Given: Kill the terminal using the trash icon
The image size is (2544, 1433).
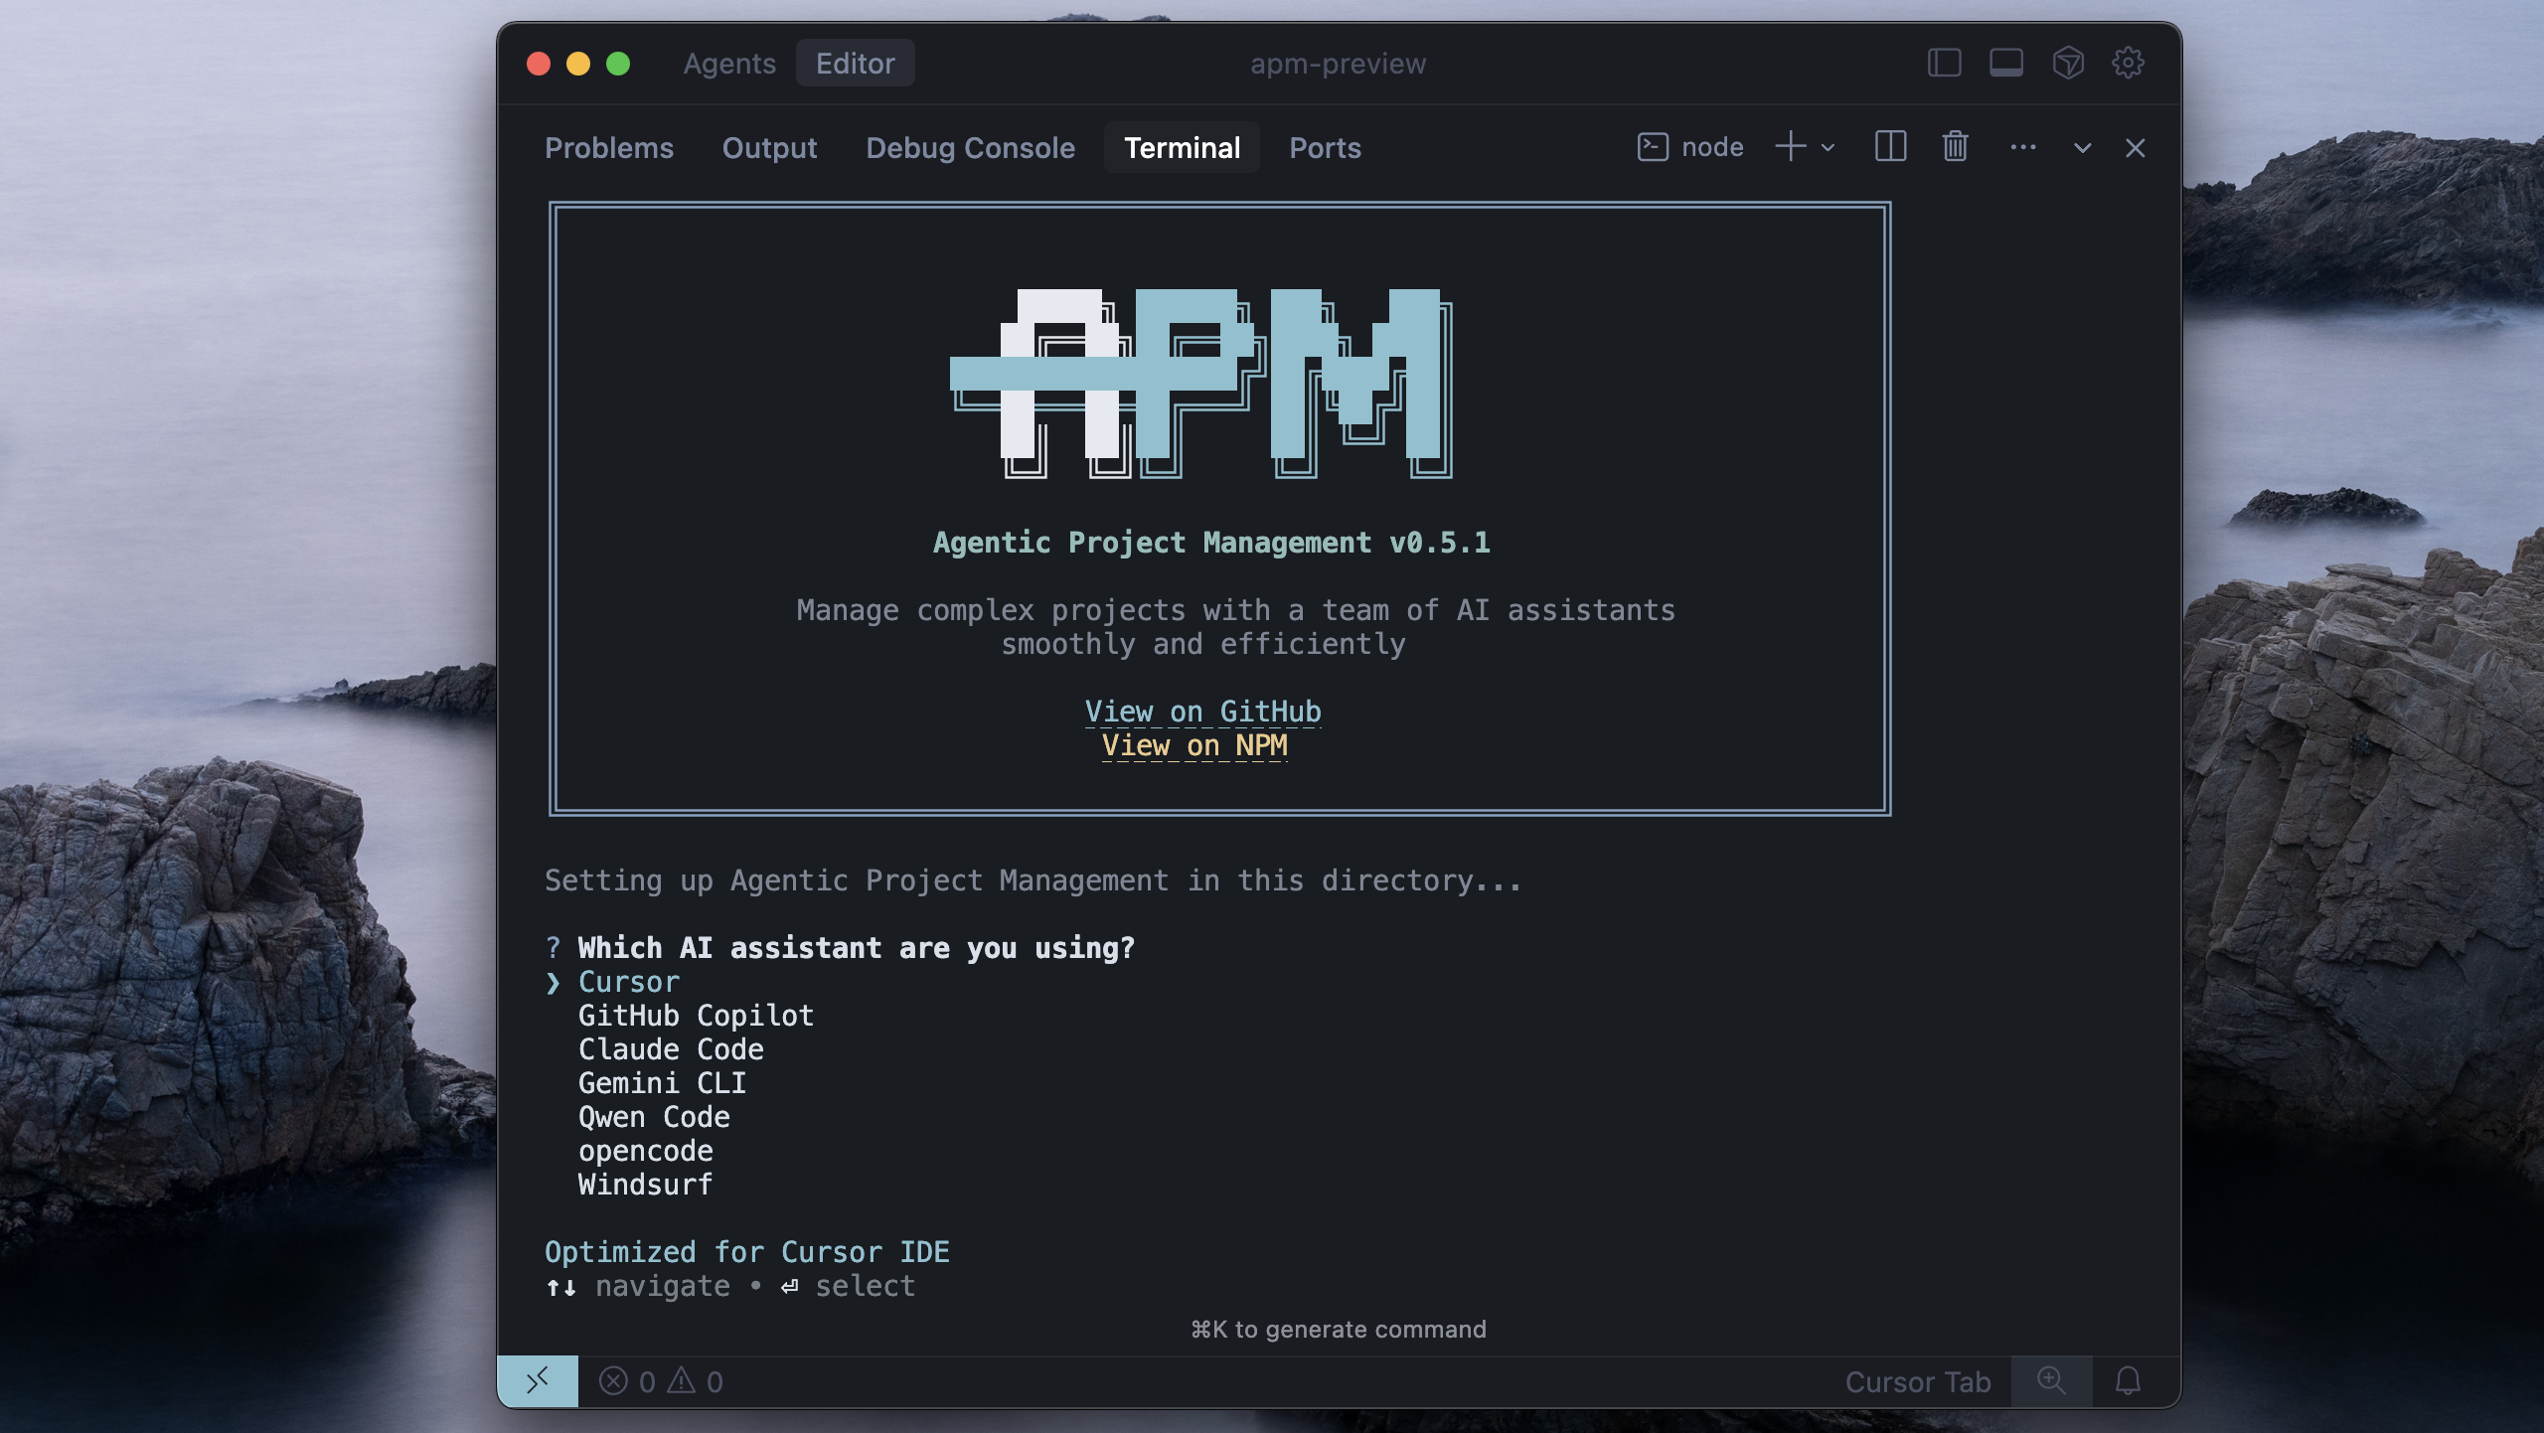Looking at the screenshot, I should (1954, 147).
